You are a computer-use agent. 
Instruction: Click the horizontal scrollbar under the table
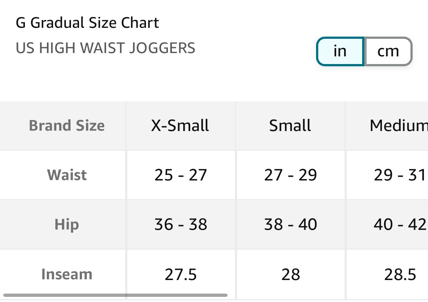[x=115, y=295]
